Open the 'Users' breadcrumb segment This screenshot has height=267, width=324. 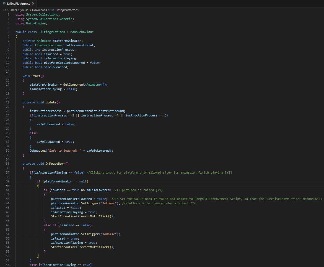click(x=13, y=10)
